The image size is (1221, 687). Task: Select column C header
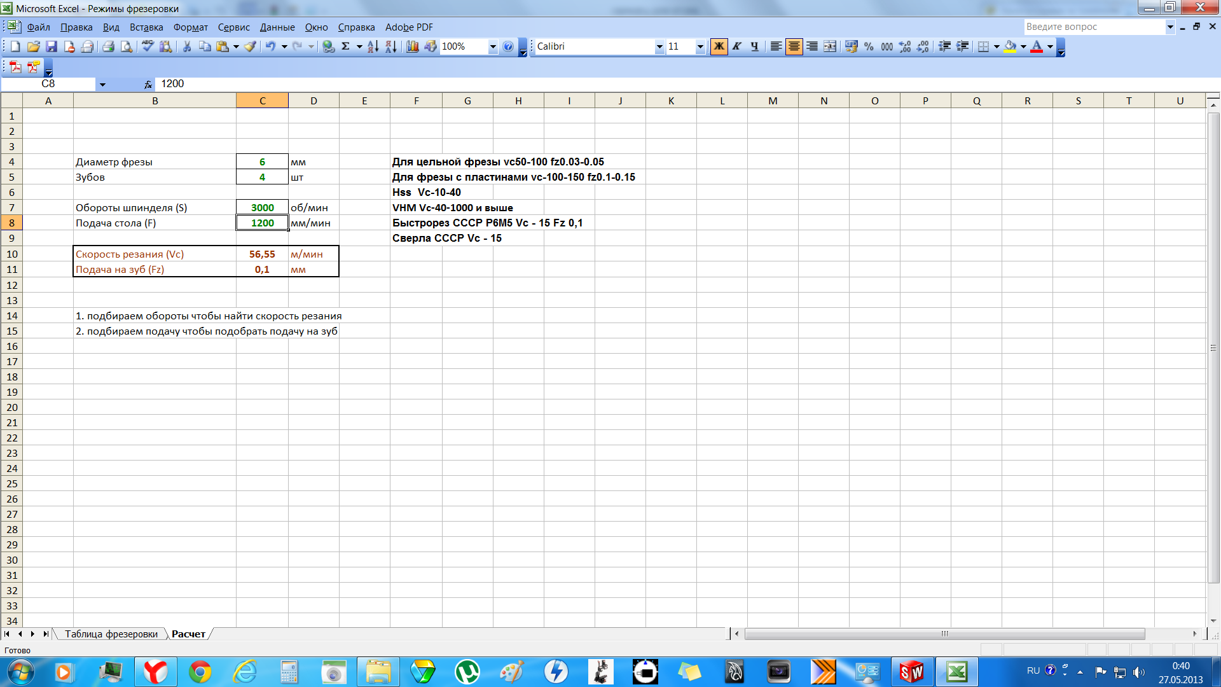262,101
